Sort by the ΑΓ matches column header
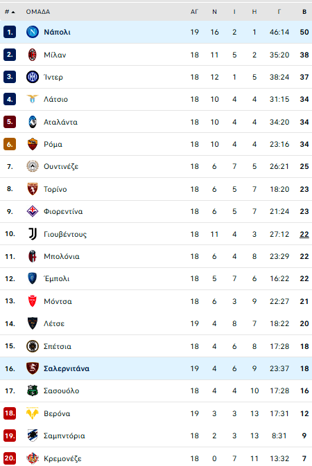 click(x=194, y=12)
